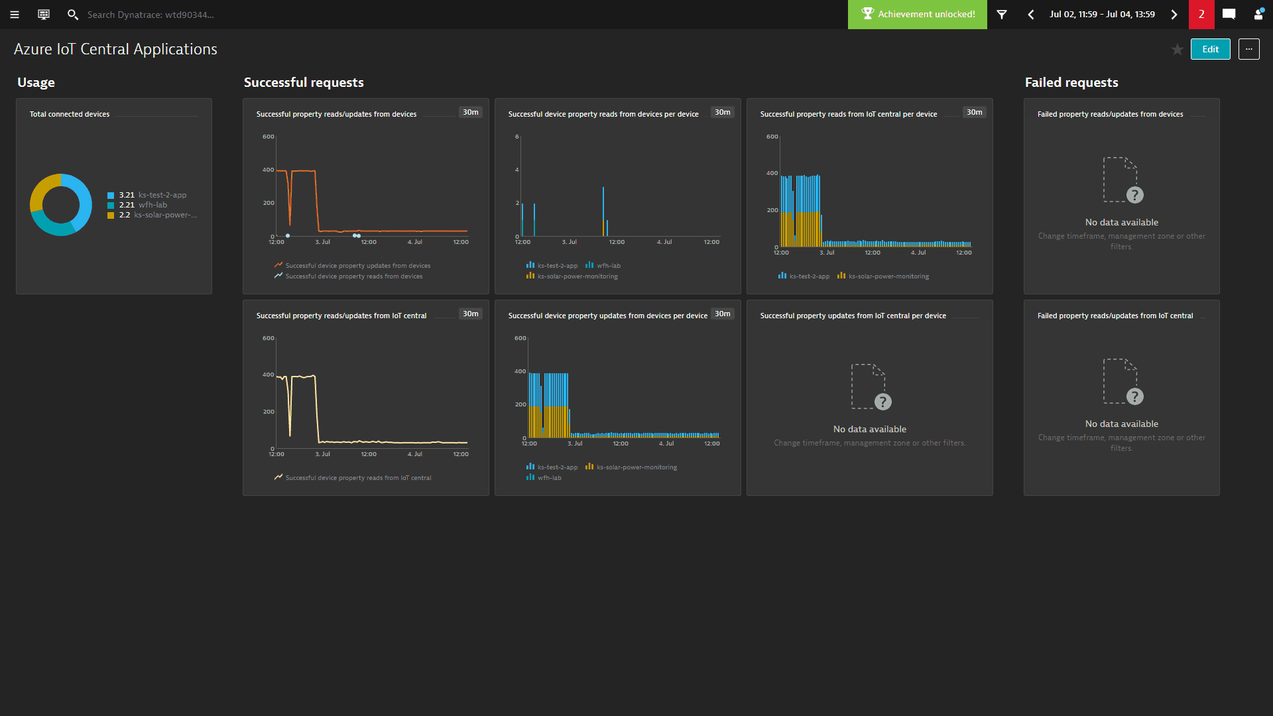Click no-data icon in updates from IoT central per device
1273x716 pixels.
tap(871, 387)
